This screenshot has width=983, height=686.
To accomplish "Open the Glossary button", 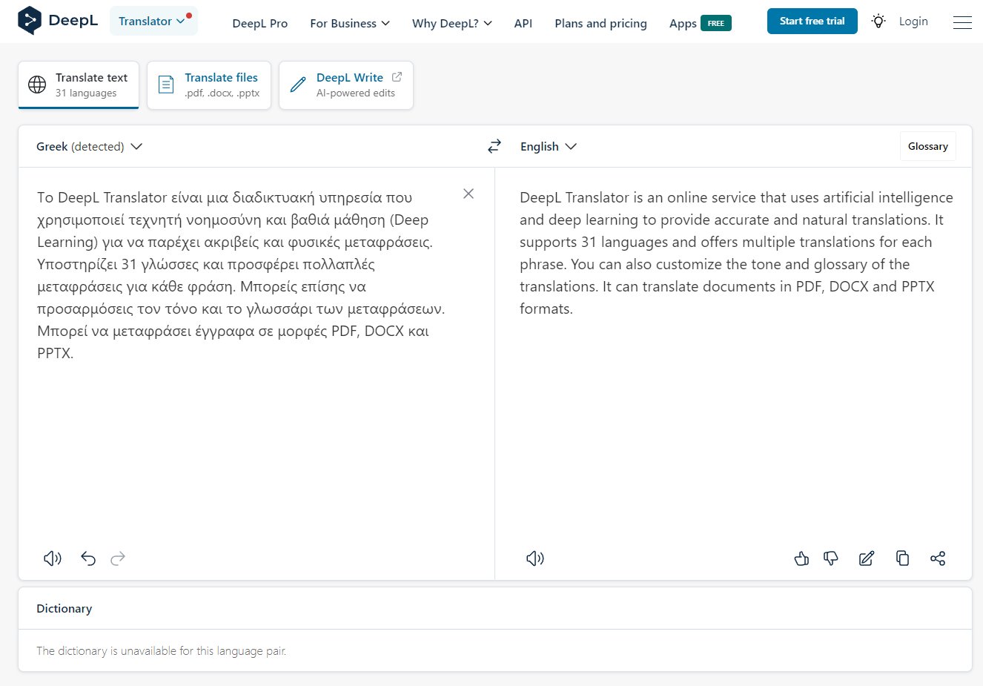I will pyautogui.click(x=927, y=146).
